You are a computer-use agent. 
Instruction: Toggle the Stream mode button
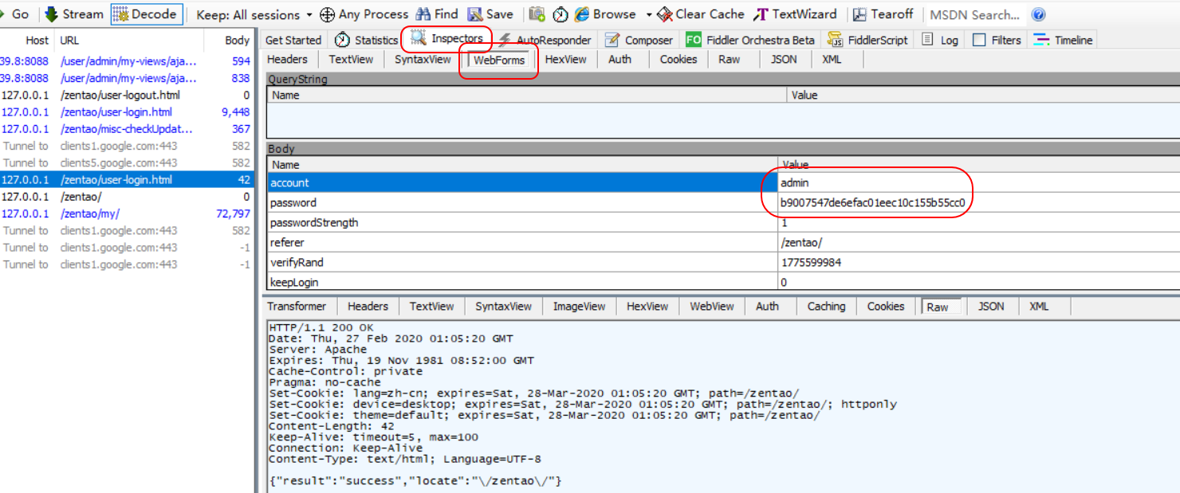click(x=74, y=14)
